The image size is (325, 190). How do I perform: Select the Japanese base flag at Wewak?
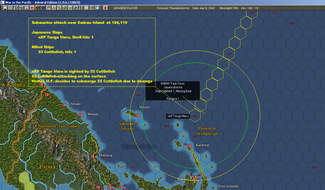(x=81, y=115)
